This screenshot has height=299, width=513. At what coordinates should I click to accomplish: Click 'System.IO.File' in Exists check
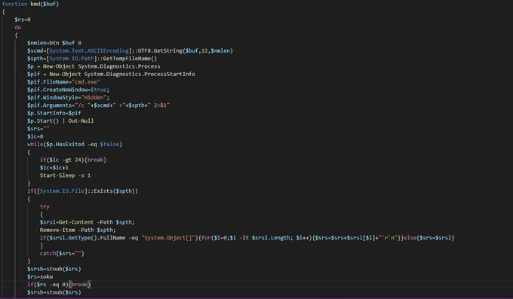[62, 191]
